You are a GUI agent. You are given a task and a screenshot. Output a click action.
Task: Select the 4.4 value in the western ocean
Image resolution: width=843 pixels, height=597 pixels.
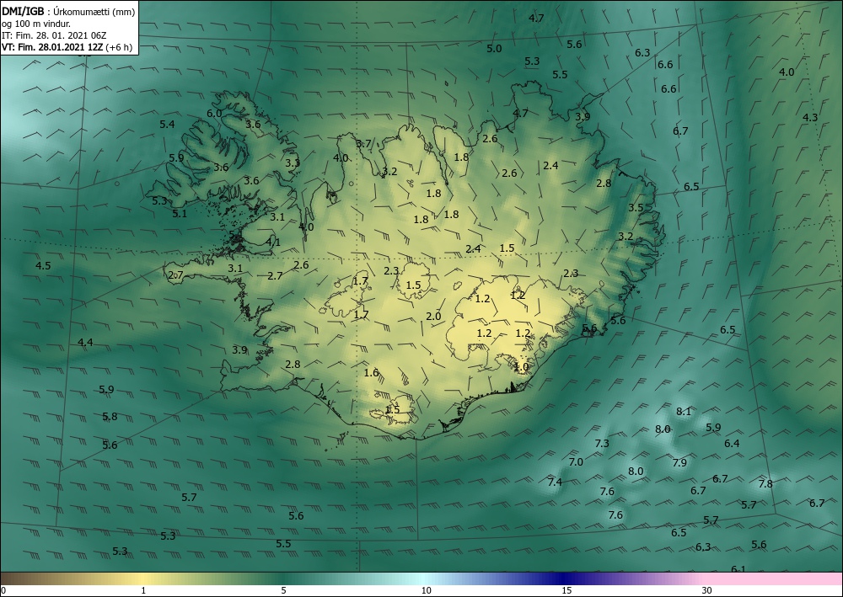[85, 343]
